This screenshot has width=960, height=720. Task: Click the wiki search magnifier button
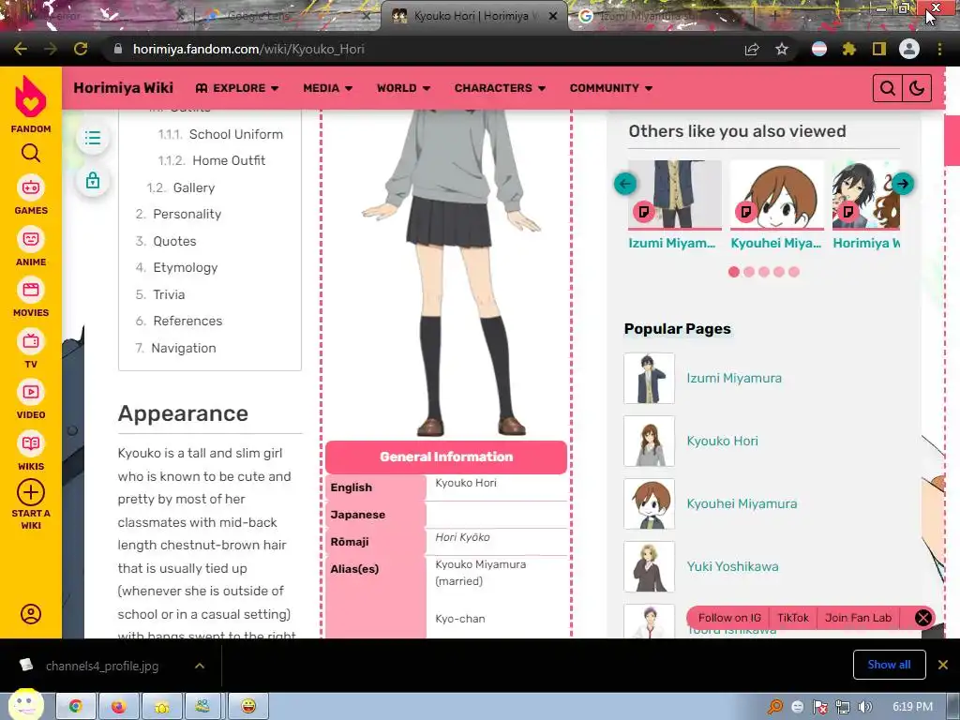888,88
